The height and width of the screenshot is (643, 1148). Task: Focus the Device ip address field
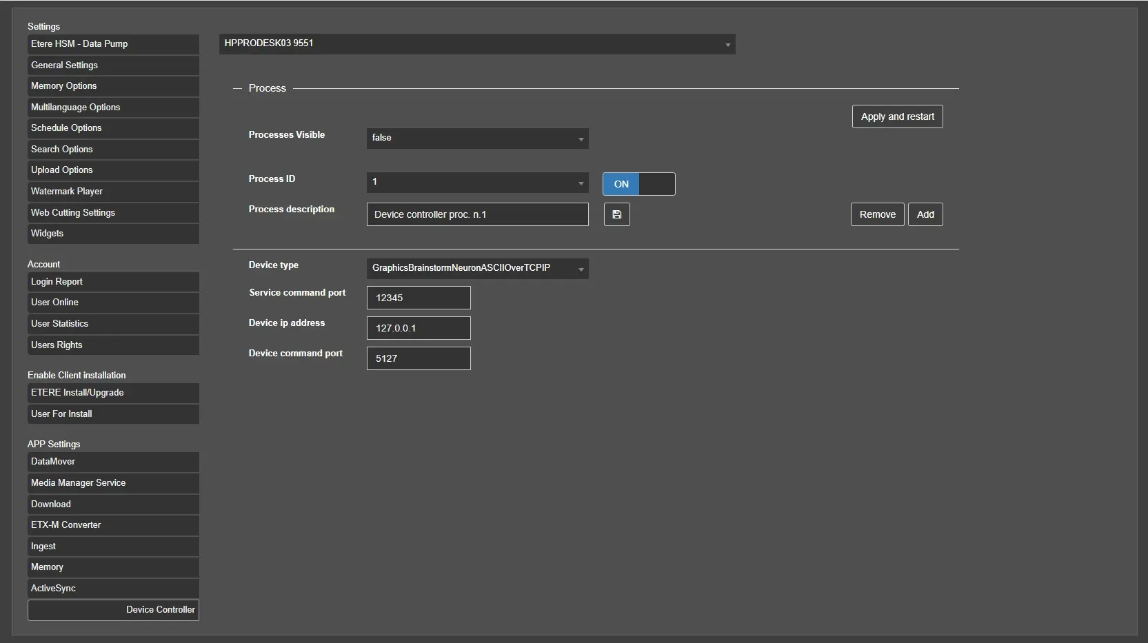(x=419, y=328)
